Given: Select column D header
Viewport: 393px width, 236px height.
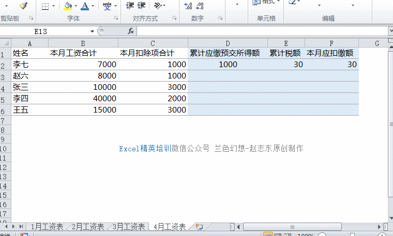Looking at the screenshot, I should [x=228, y=43].
